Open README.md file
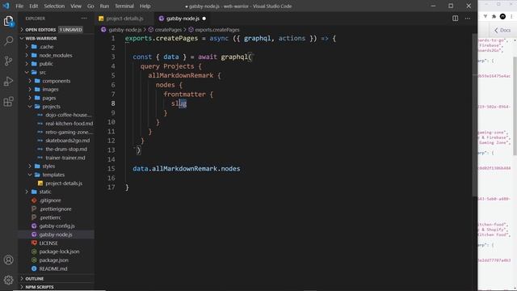The height and width of the screenshot is (291, 517). point(56,268)
